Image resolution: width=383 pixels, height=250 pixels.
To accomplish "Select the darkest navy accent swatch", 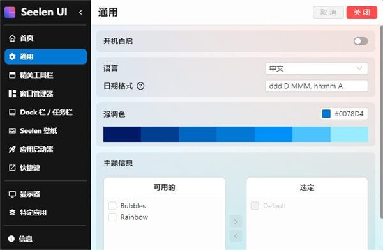I will 122,134.
